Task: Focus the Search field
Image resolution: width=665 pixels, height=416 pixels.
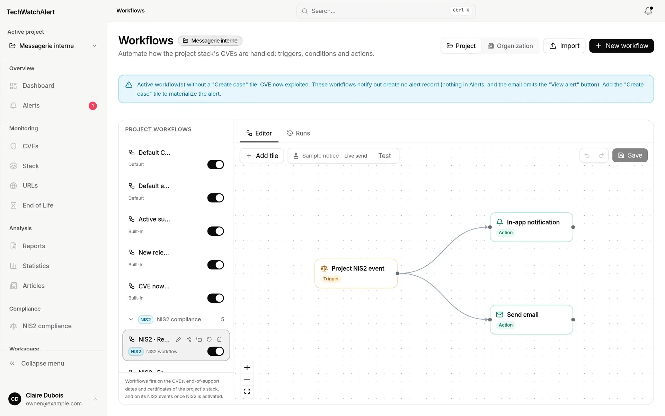Action: click(386, 11)
